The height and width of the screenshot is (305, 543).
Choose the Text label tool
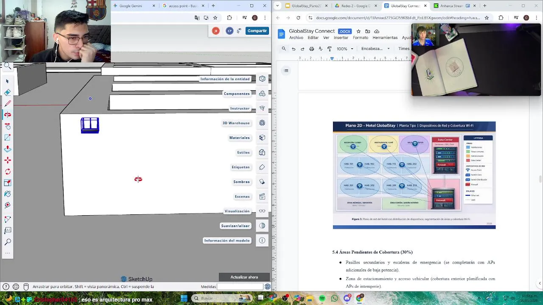point(7,230)
